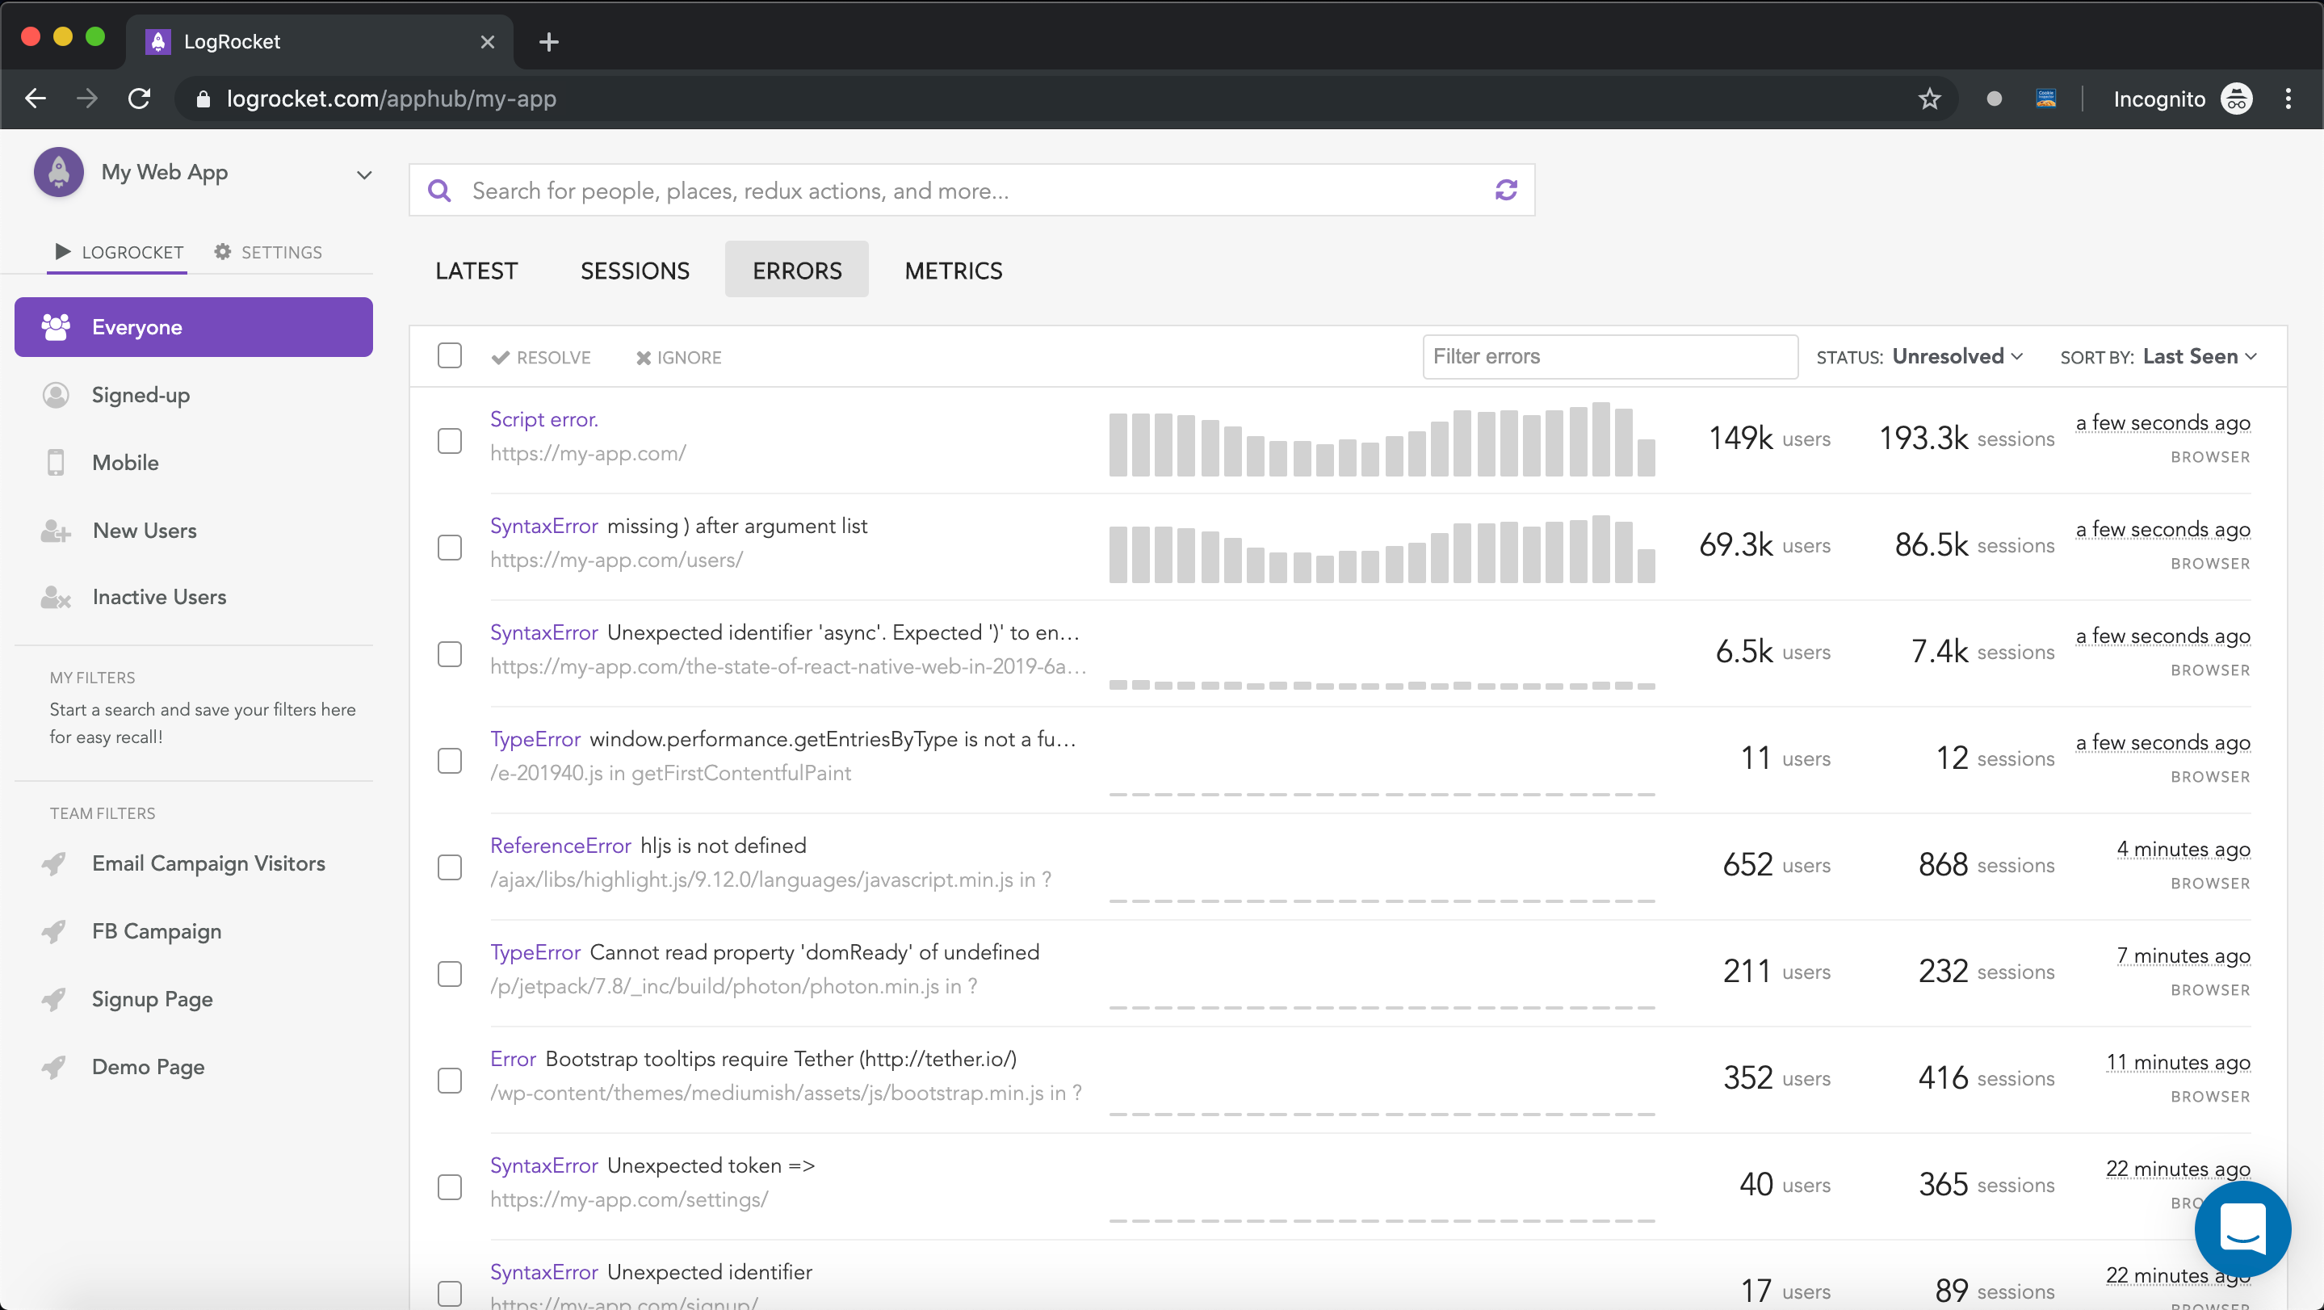
Task: Click the Inactive Users icon
Action: [x=57, y=598]
